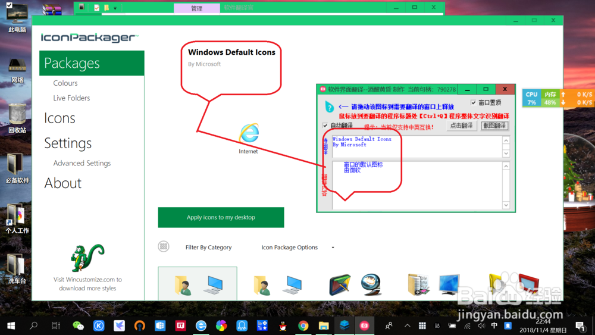
Task: Open Live Folders sub-item
Action: [x=71, y=98]
